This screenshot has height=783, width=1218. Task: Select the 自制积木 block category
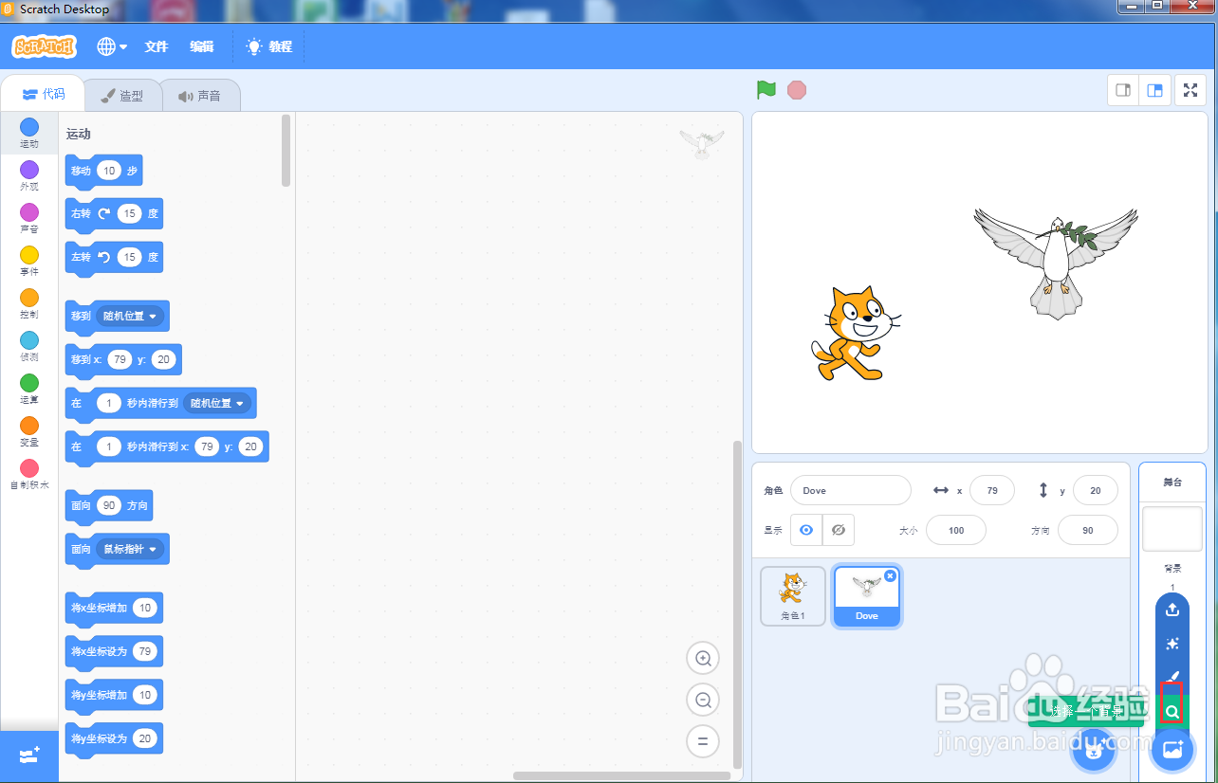pyautogui.click(x=29, y=475)
